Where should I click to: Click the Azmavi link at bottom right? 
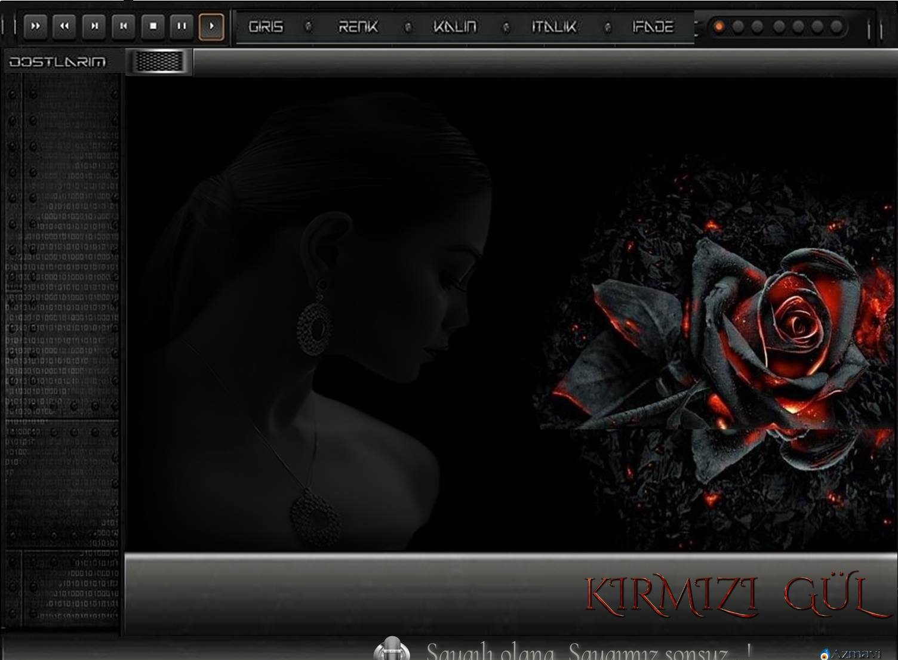click(851, 654)
